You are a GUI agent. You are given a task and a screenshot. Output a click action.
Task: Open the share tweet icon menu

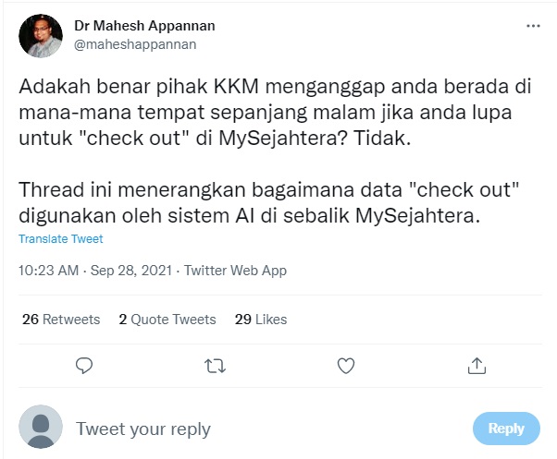(x=477, y=366)
